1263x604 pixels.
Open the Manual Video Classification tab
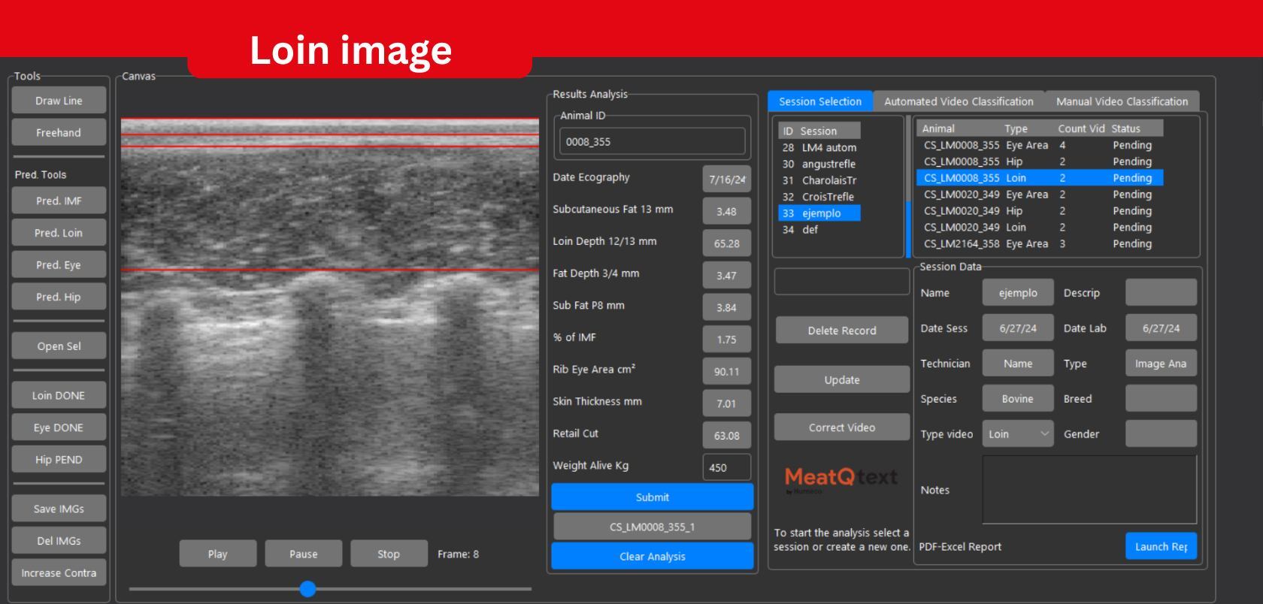click(1122, 101)
